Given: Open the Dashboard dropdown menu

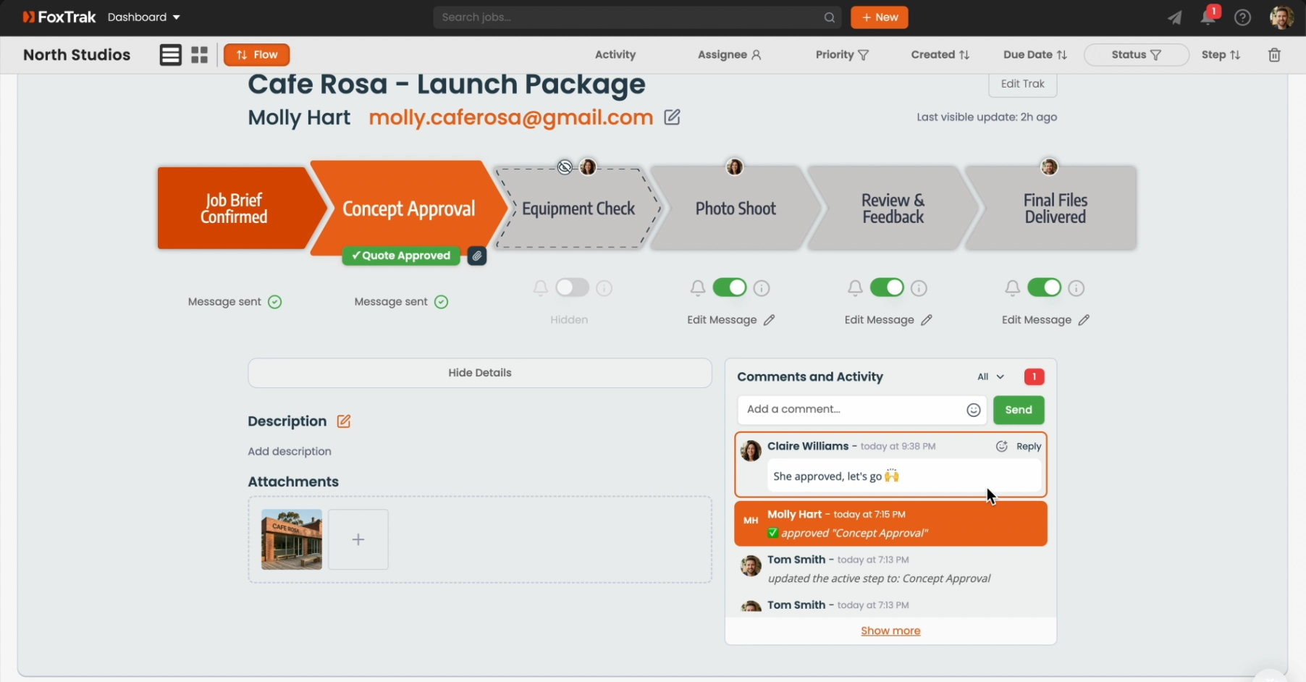Looking at the screenshot, I should click(x=144, y=17).
